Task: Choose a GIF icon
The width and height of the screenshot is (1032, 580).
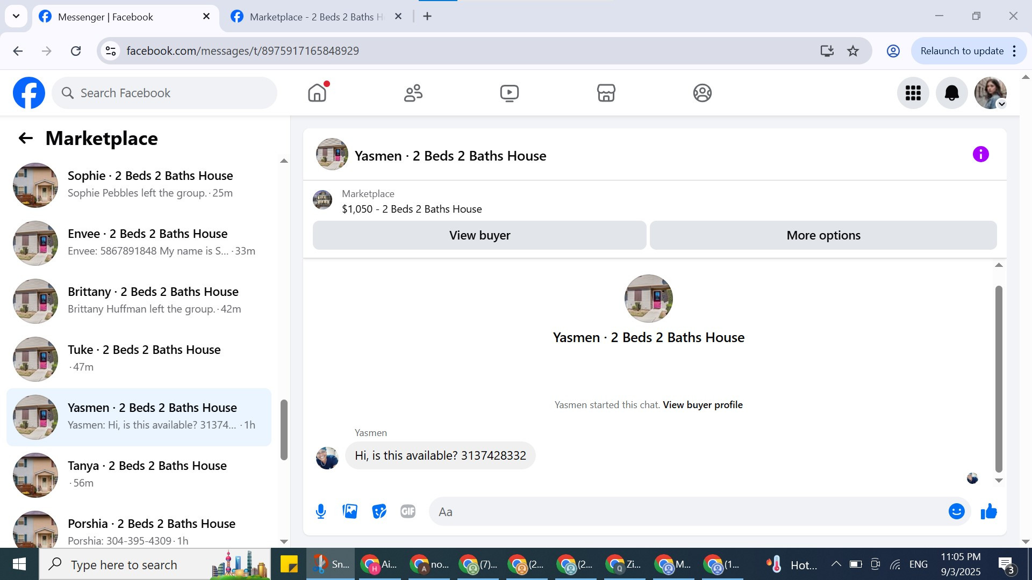Action: [x=408, y=511]
